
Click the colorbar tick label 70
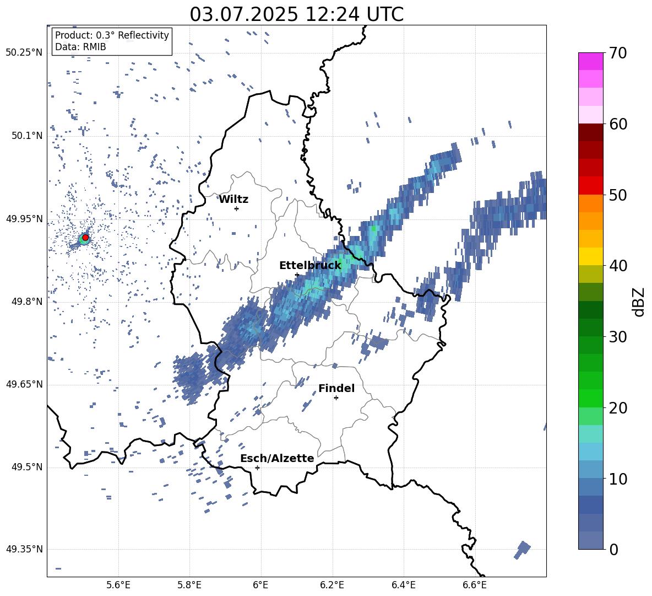tap(618, 53)
